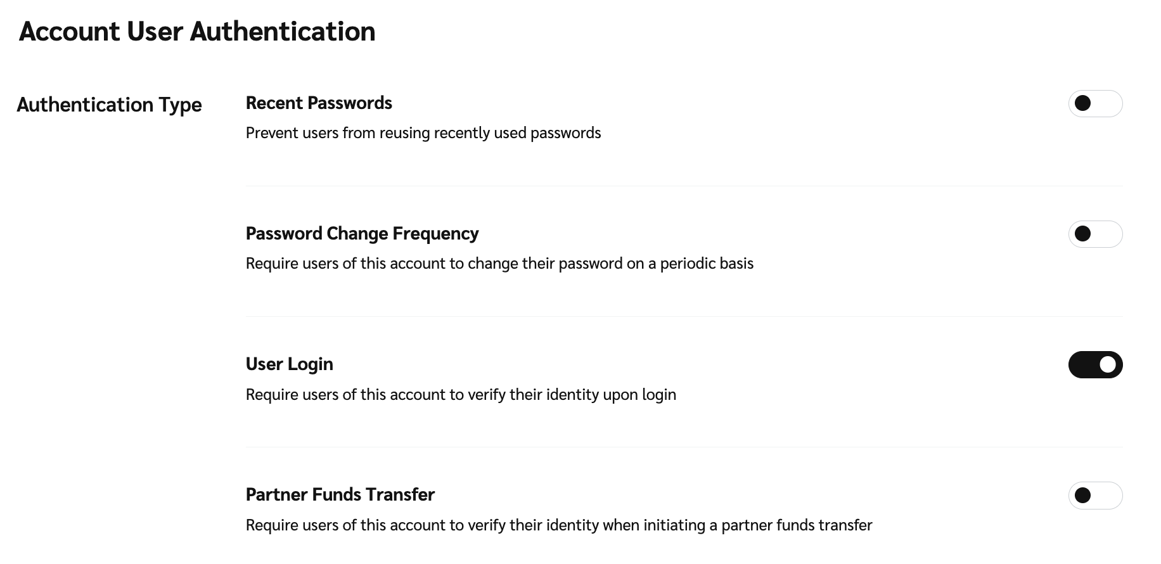Click the divider line below User Login
The width and height of the screenshot is (1161, 564).
684,447
